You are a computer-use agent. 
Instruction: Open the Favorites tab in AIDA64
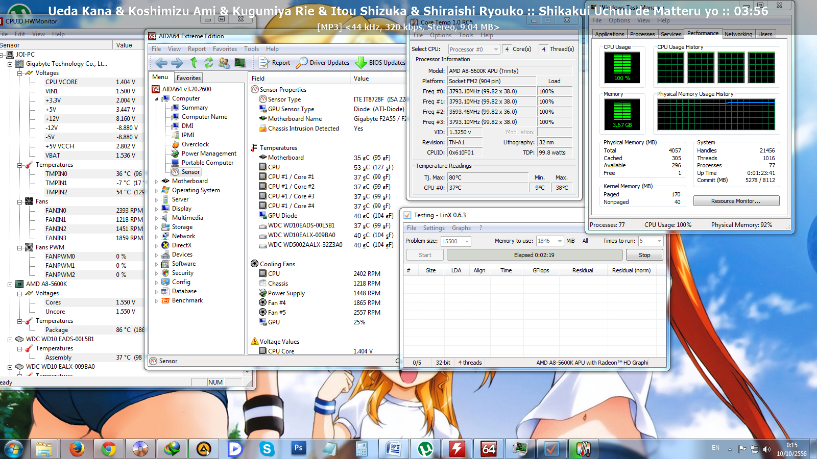tap(188, 78)
